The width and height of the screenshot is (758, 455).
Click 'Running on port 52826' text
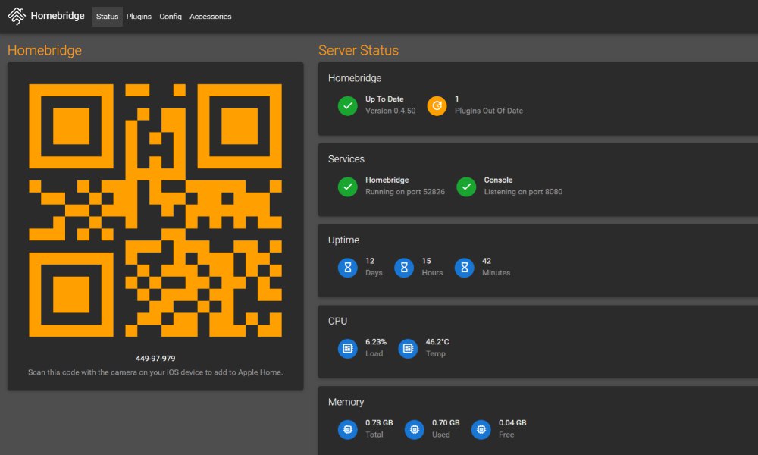point(405,191)
